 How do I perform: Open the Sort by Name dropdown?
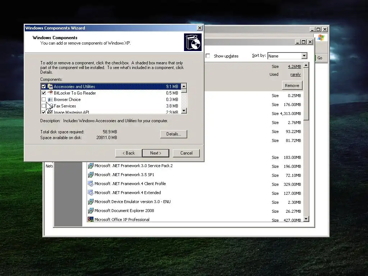(x=304, y=56)
